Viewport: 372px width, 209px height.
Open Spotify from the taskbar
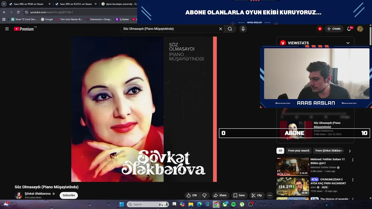tap(233, 204)
